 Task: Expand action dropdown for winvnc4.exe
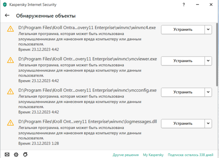208,30
